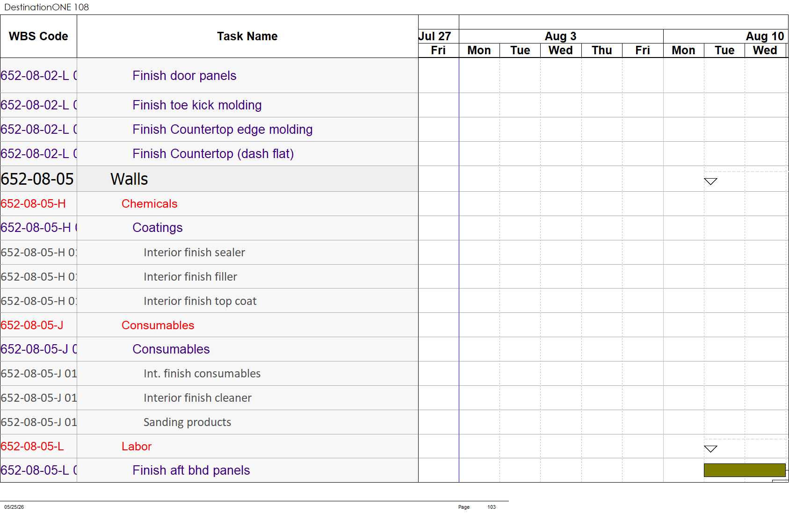789x513 pixels.
Task: Select the Aug 10 week header
Action: click(726, 36)
